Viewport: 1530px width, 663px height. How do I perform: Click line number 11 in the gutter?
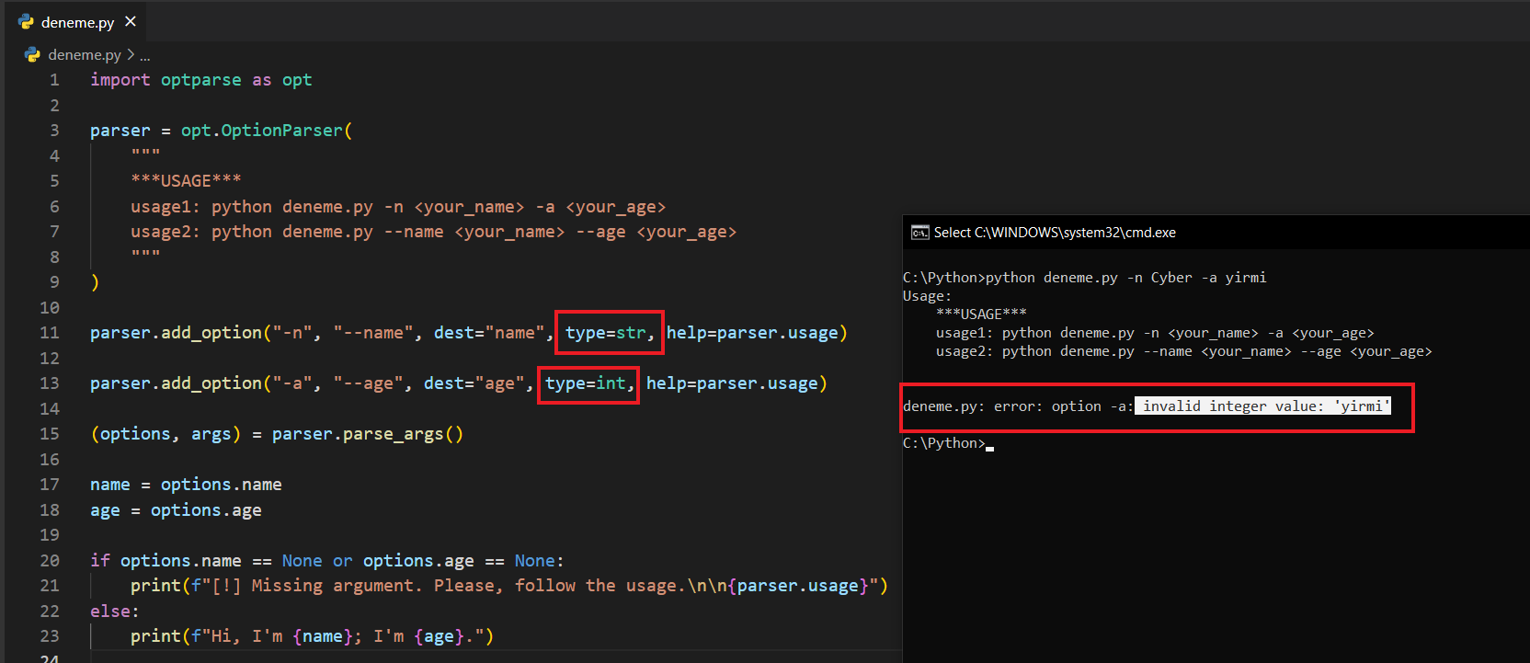point(50,333)
